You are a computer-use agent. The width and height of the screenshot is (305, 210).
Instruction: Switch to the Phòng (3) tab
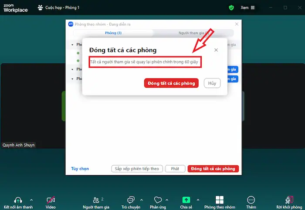pos(113,33)
